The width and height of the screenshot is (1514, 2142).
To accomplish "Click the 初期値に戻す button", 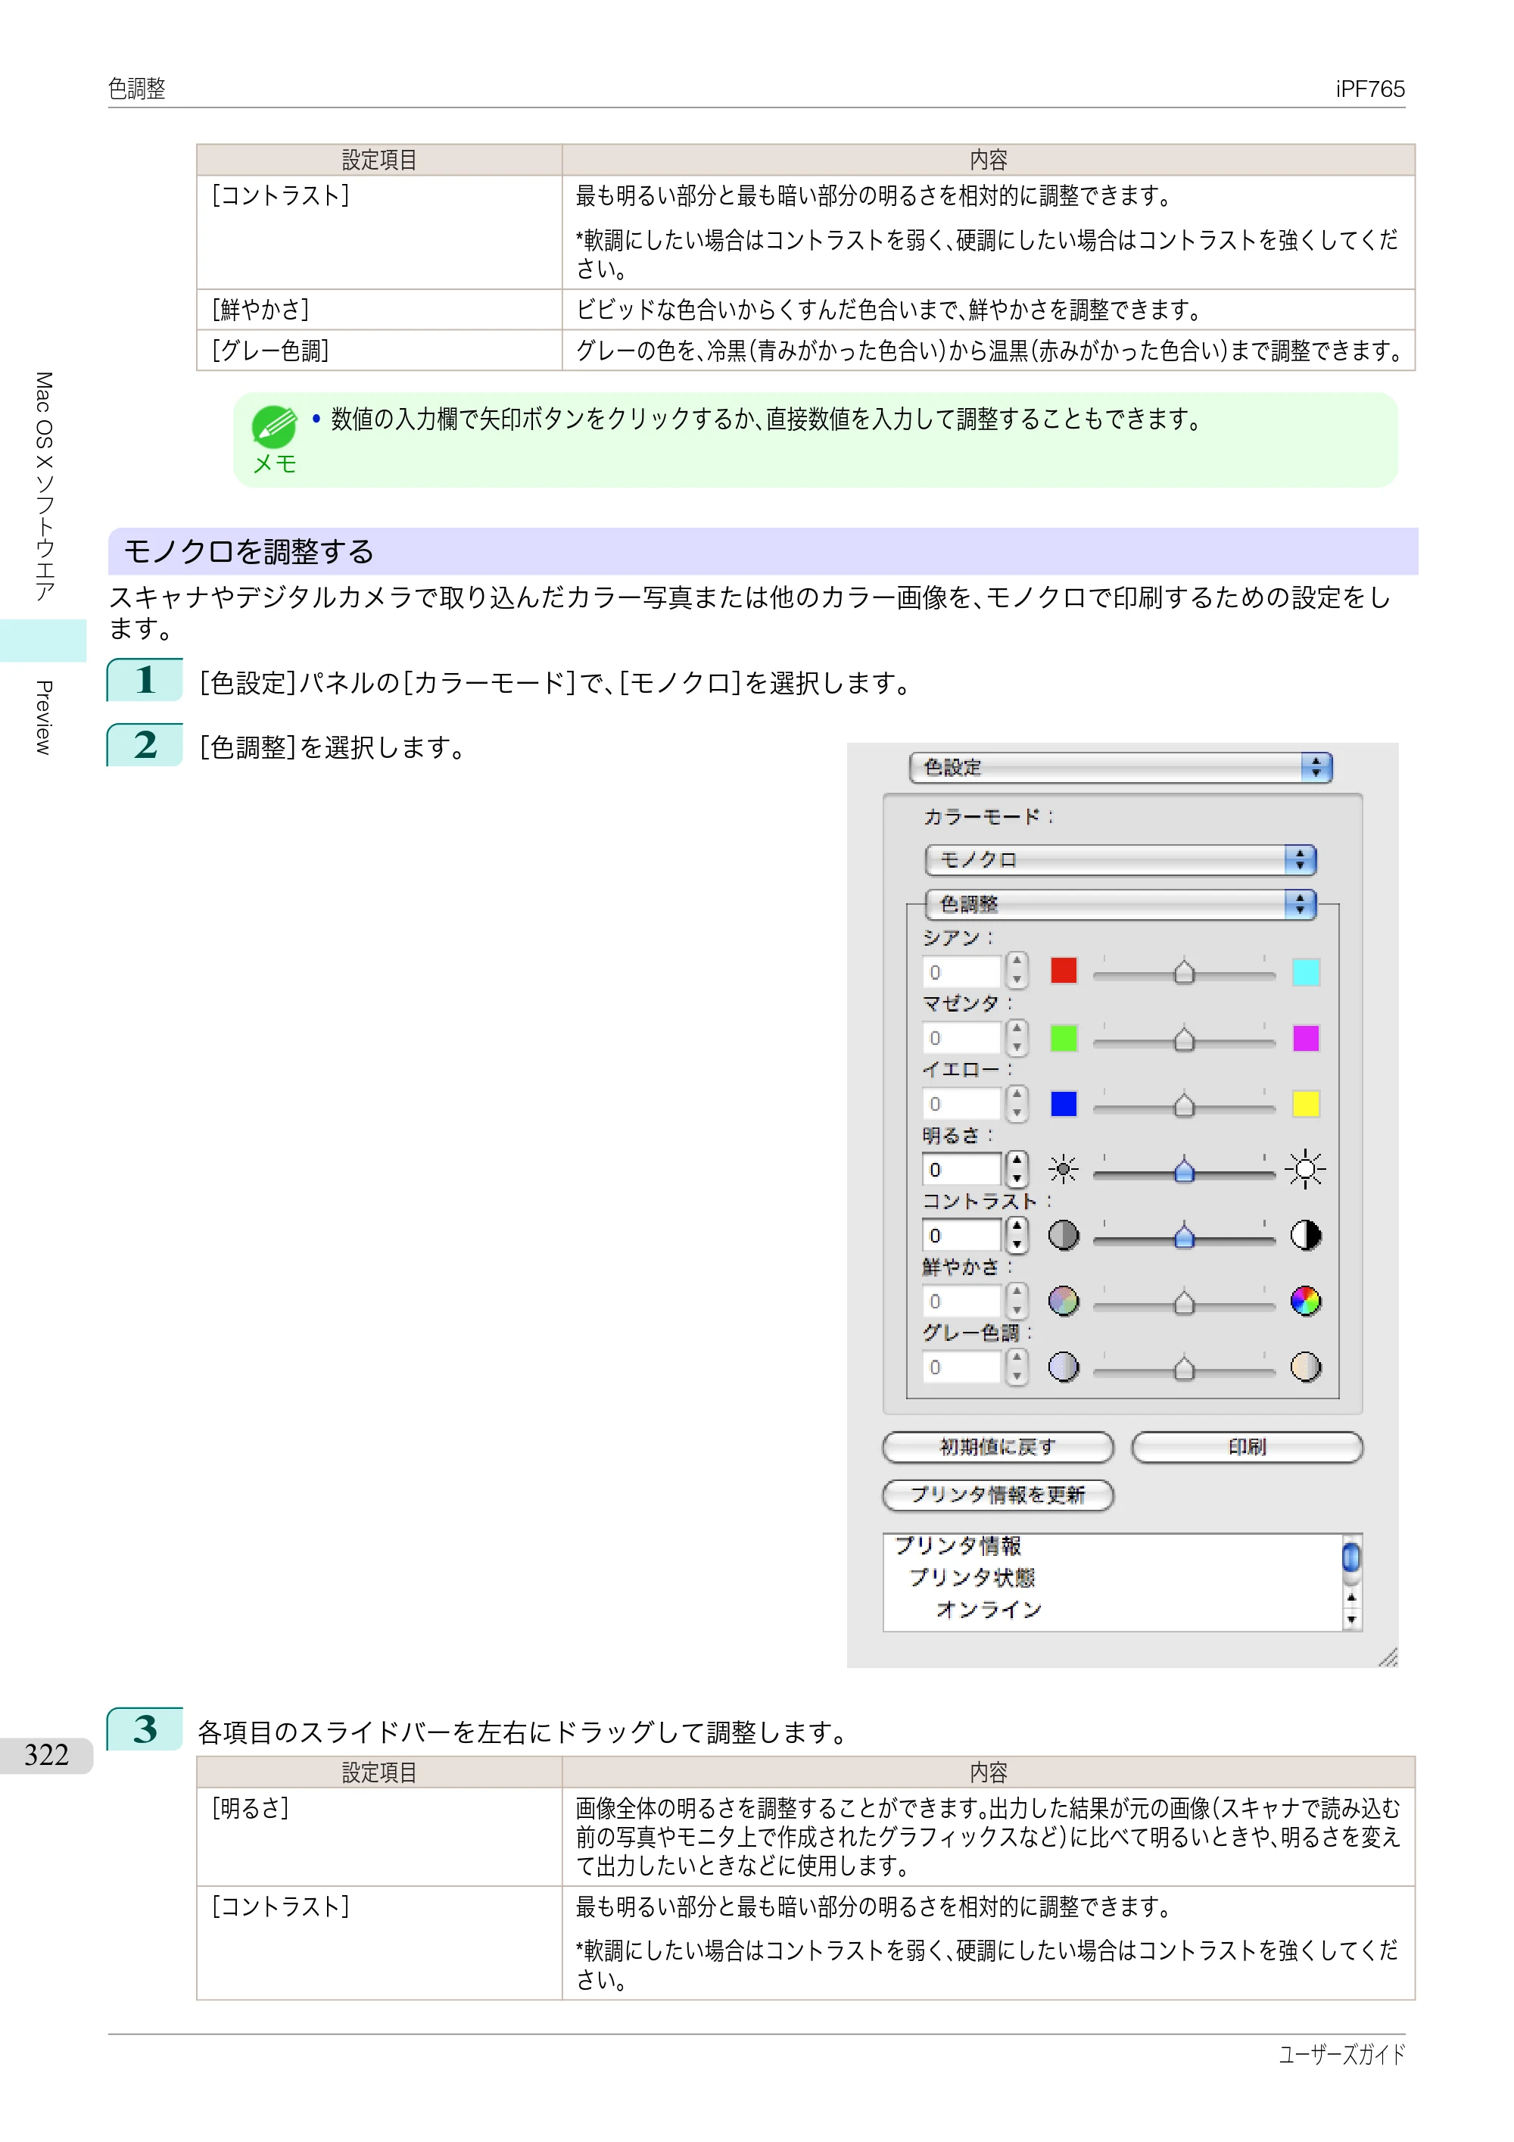I will [997, 1447].
